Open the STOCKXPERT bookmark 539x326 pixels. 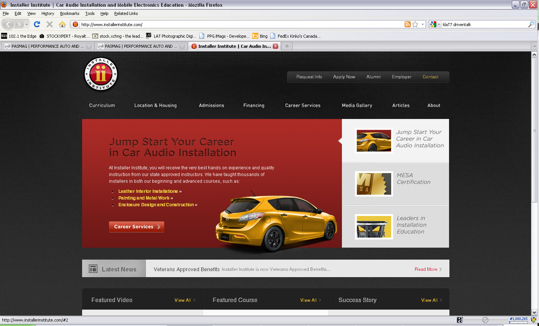click(x=64, y=36)
